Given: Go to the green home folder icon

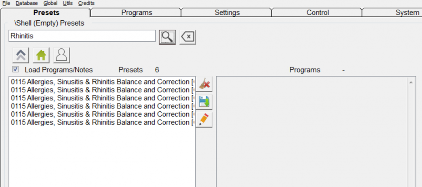Looking at the screenshot, I should [41, 54].
